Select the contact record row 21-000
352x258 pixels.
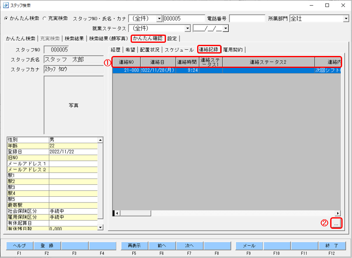coord(226,70)
